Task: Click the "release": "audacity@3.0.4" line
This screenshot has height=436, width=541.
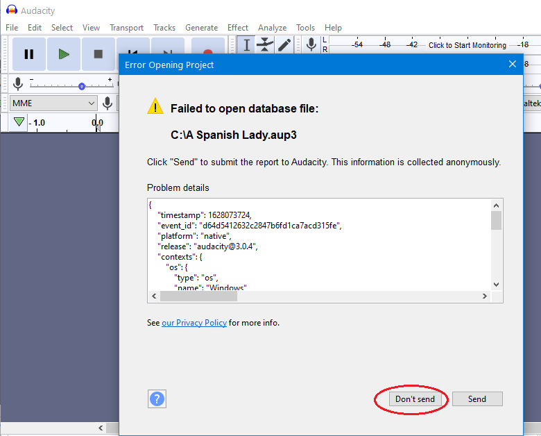Action: click(x=207, y=246)
